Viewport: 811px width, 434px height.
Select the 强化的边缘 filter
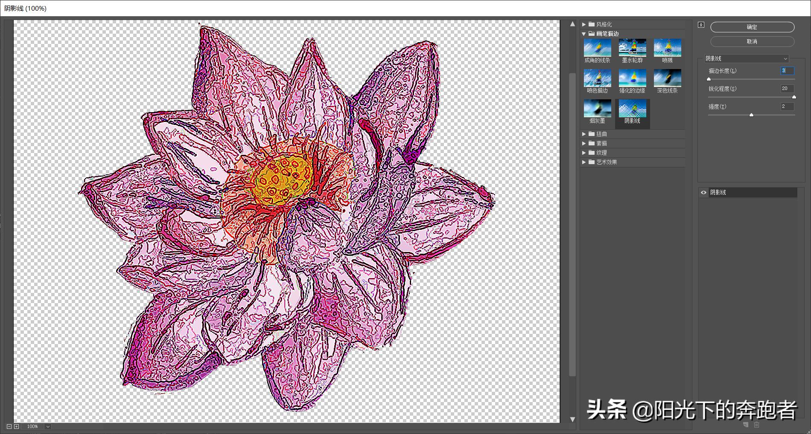tap(632, 78)
